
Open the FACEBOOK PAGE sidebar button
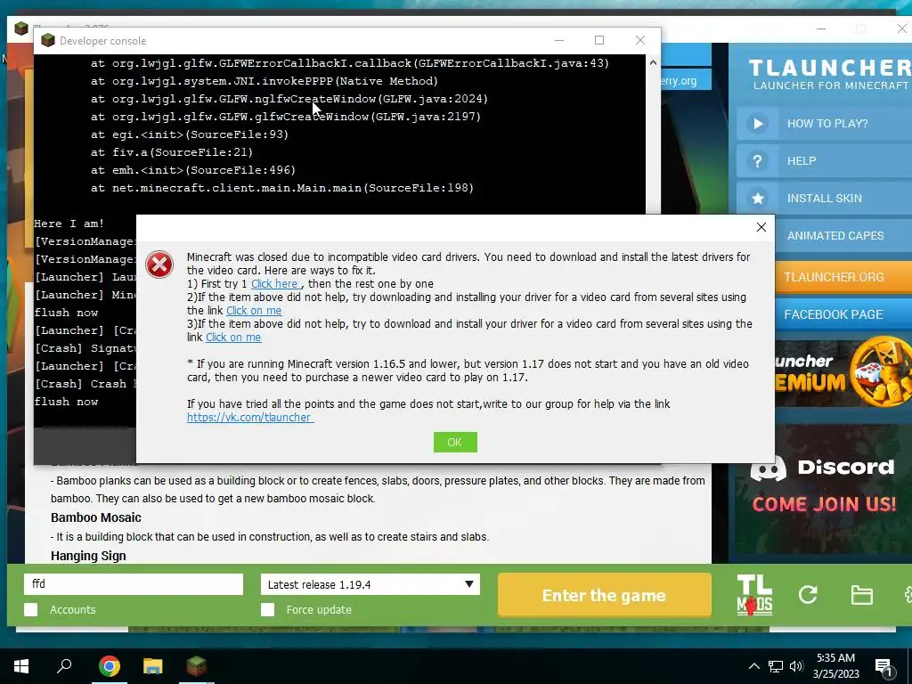click(843, 314)
